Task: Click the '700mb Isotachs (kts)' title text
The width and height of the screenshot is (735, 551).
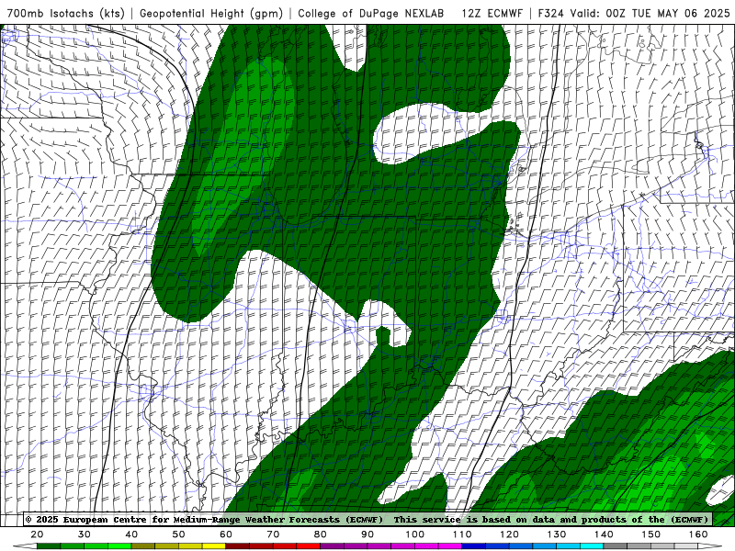Action: pos(66,14)
